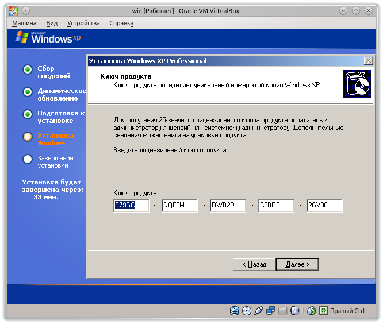Click the Windows XP product CD box icon
Viewport: 383px width, 324px height.
(x=357, y=83)
